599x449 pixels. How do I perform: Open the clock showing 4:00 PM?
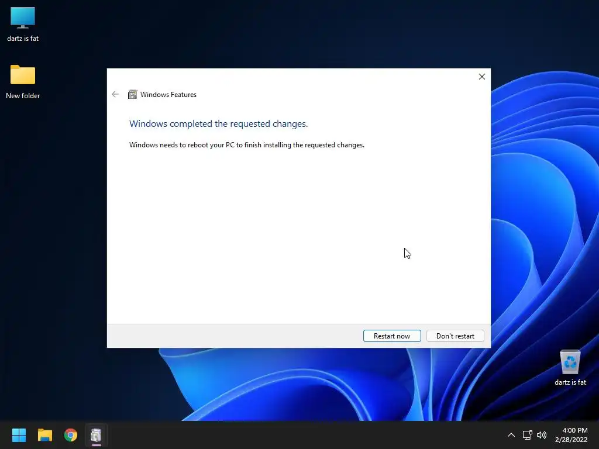(x=571, y=435)
